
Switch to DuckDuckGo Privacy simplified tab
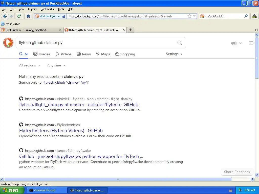point(31,30)
